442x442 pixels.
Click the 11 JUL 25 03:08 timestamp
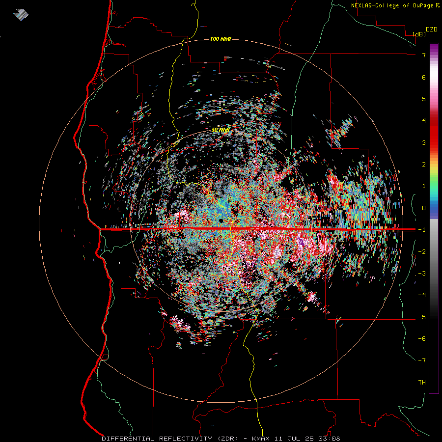[x=307, y=439]
